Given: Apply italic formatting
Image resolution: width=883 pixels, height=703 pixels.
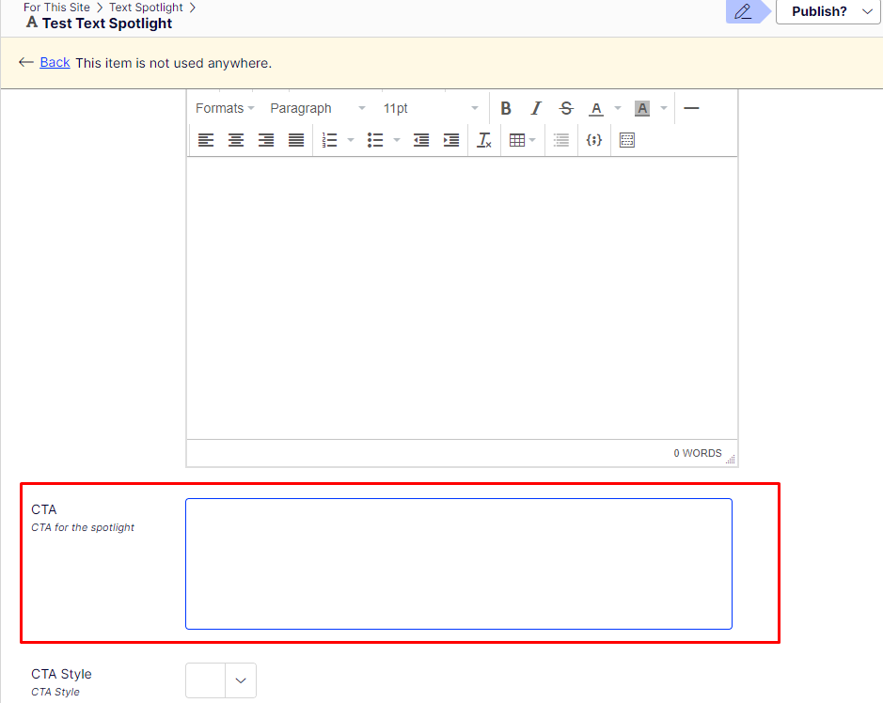Looking at the screenshot, I should click(x=536, y=109).
